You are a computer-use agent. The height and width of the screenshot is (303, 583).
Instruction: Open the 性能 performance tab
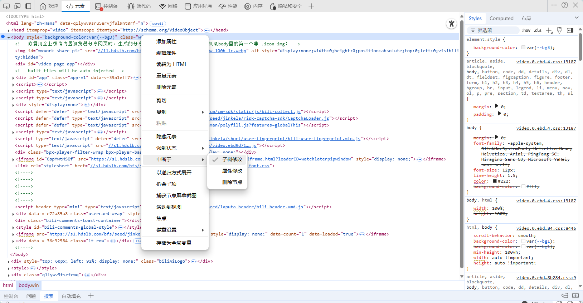[x=228, y=6]
